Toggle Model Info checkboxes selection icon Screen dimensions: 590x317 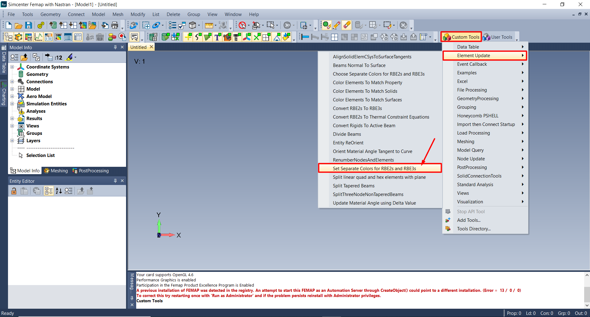coord(36,57)
